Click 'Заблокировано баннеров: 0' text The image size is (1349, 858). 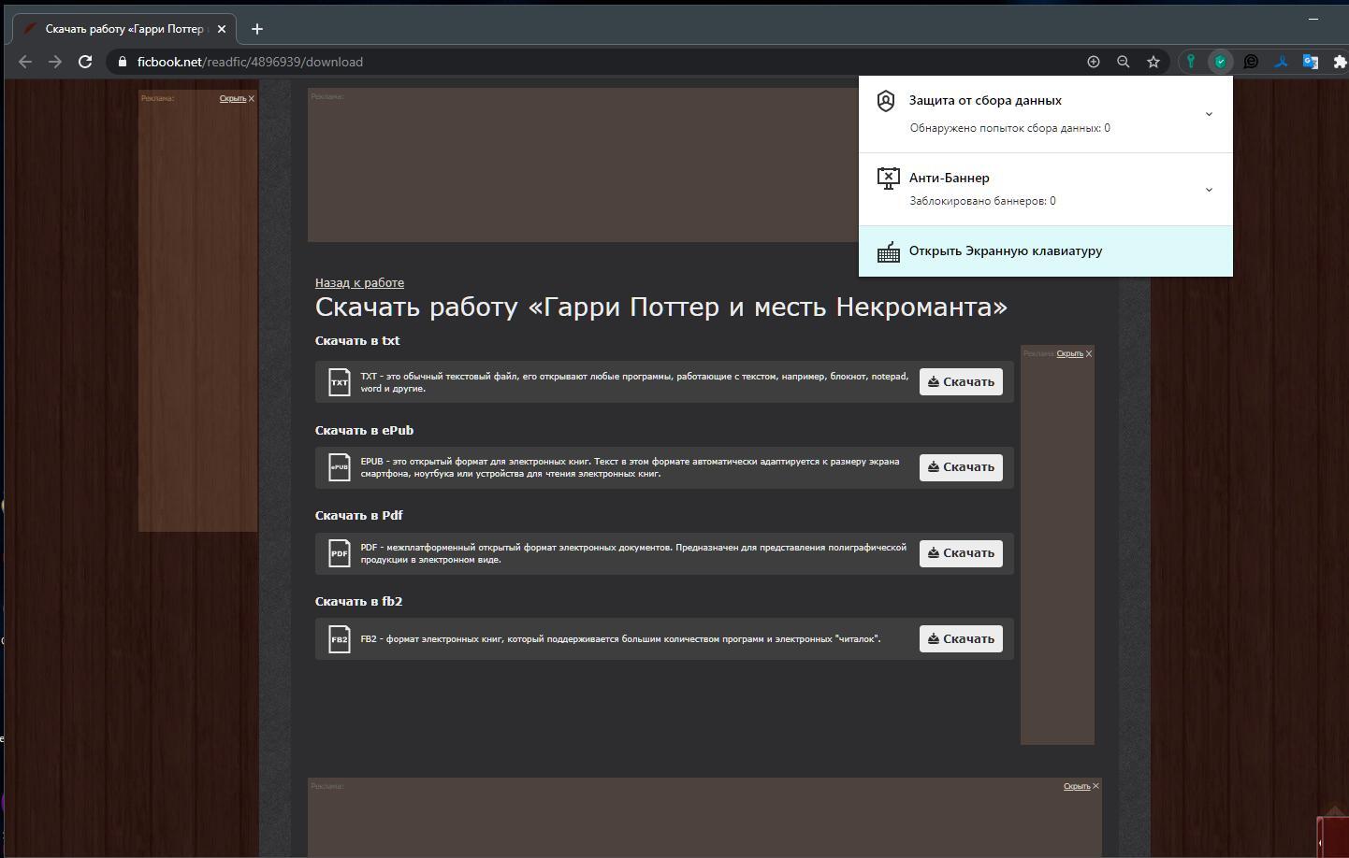coord(982,201)
